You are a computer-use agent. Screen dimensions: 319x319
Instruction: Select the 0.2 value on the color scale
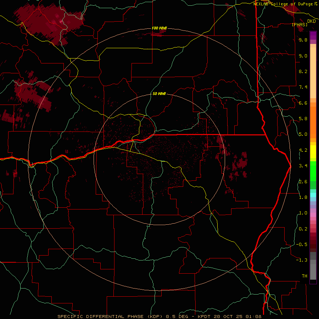pos(303,229)
